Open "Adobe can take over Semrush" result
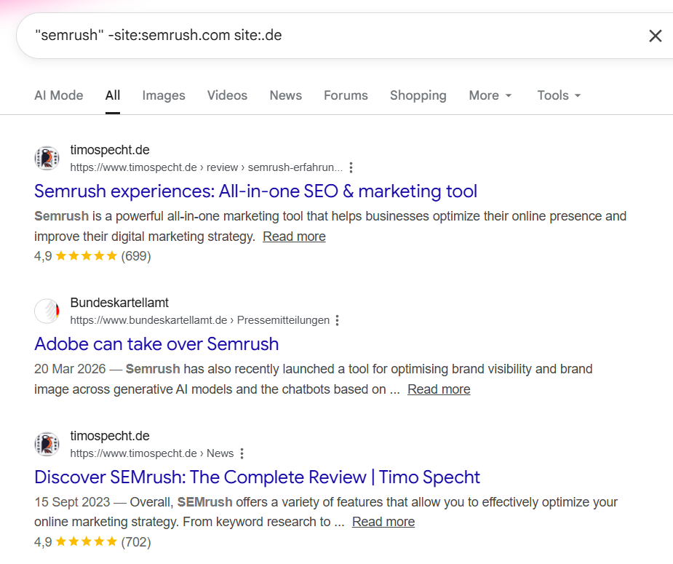Image resolution: width=673 pixels, height=564 pixels. pyautogui.click(x=156, y=344)
